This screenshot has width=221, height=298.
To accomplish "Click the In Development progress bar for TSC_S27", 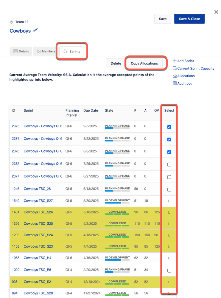I will click(x=117, y=203).
